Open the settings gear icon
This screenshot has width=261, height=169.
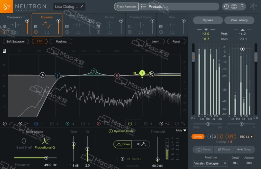tap(234, 7)
